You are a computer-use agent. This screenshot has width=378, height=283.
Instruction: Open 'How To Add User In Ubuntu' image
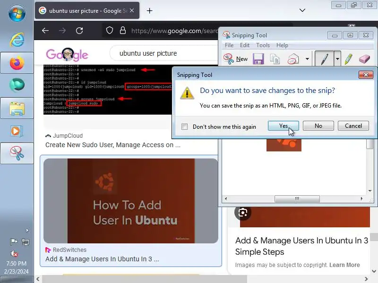tap(131, 201)
